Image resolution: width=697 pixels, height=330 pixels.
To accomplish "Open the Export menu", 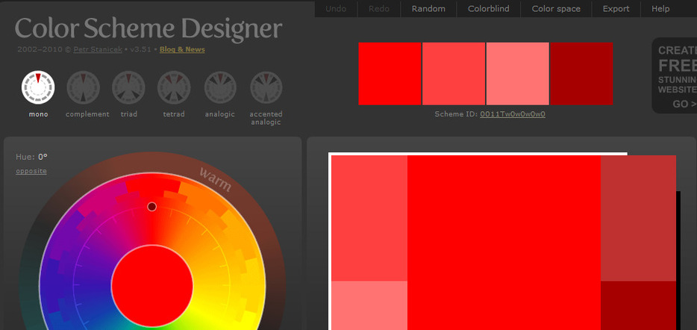I will pos(616,9).
